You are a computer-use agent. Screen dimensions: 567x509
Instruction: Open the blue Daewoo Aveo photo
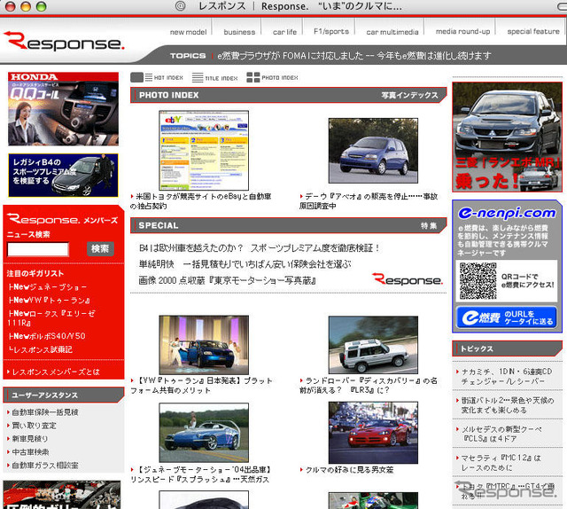pos(373,151)
